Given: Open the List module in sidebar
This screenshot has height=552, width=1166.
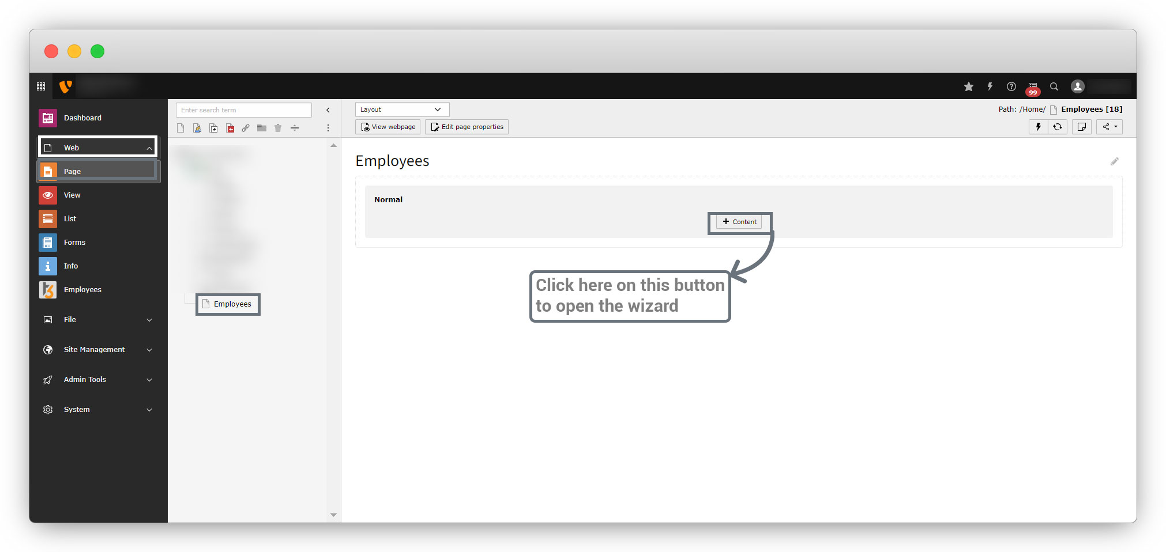Looking at the screenshot, I should [70, 219].
